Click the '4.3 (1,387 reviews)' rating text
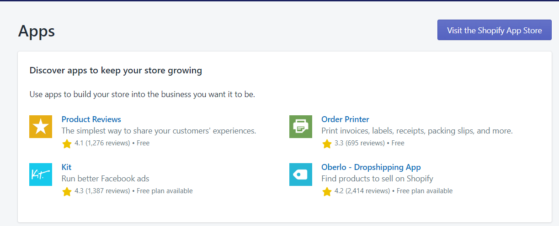559x226 pixels. click(102, 191)
